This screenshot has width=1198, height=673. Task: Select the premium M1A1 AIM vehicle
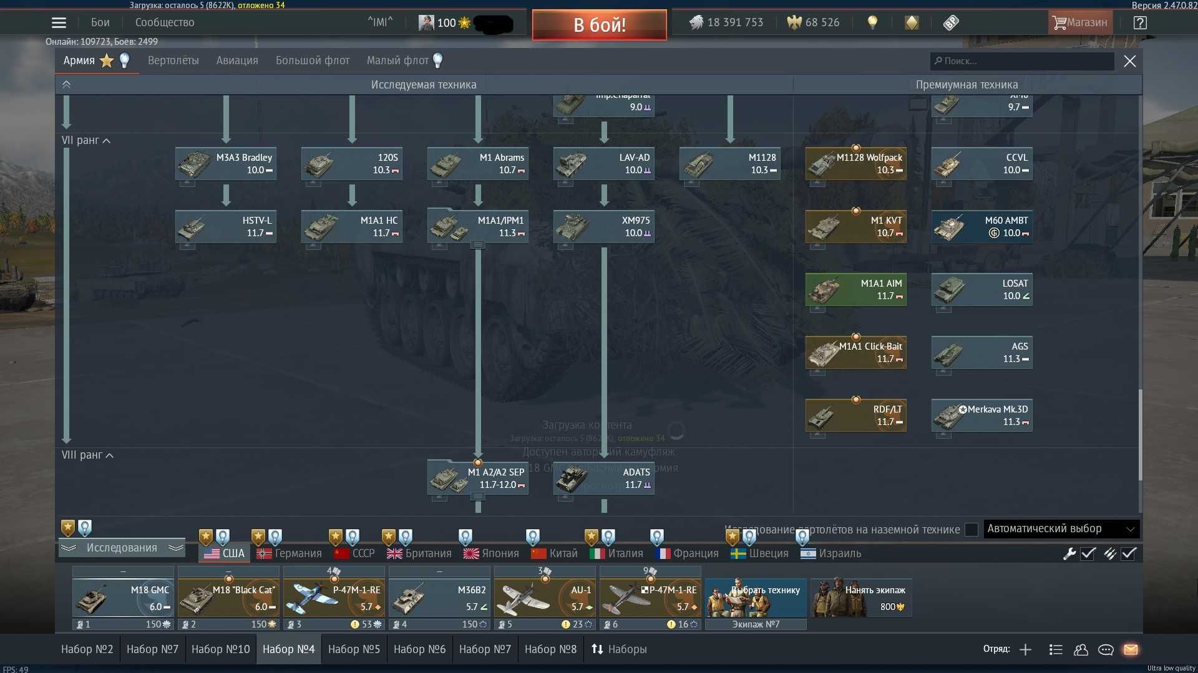[856, 290]
